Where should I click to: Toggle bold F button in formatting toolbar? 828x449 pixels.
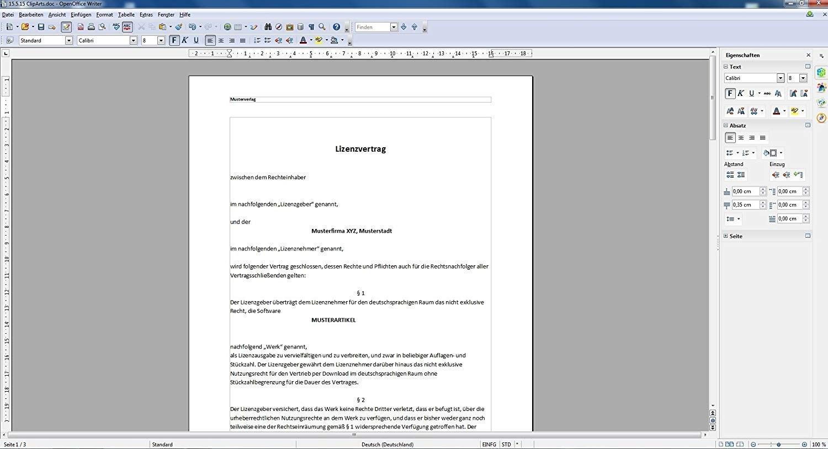[x=174, y=40]
